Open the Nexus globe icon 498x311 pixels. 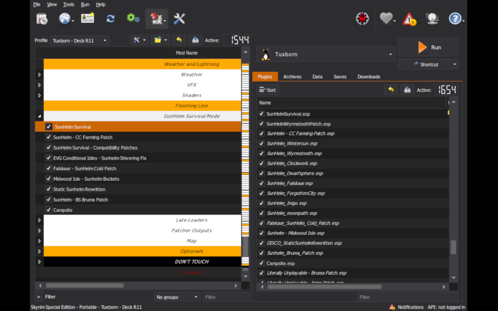[x=64, y=19]
